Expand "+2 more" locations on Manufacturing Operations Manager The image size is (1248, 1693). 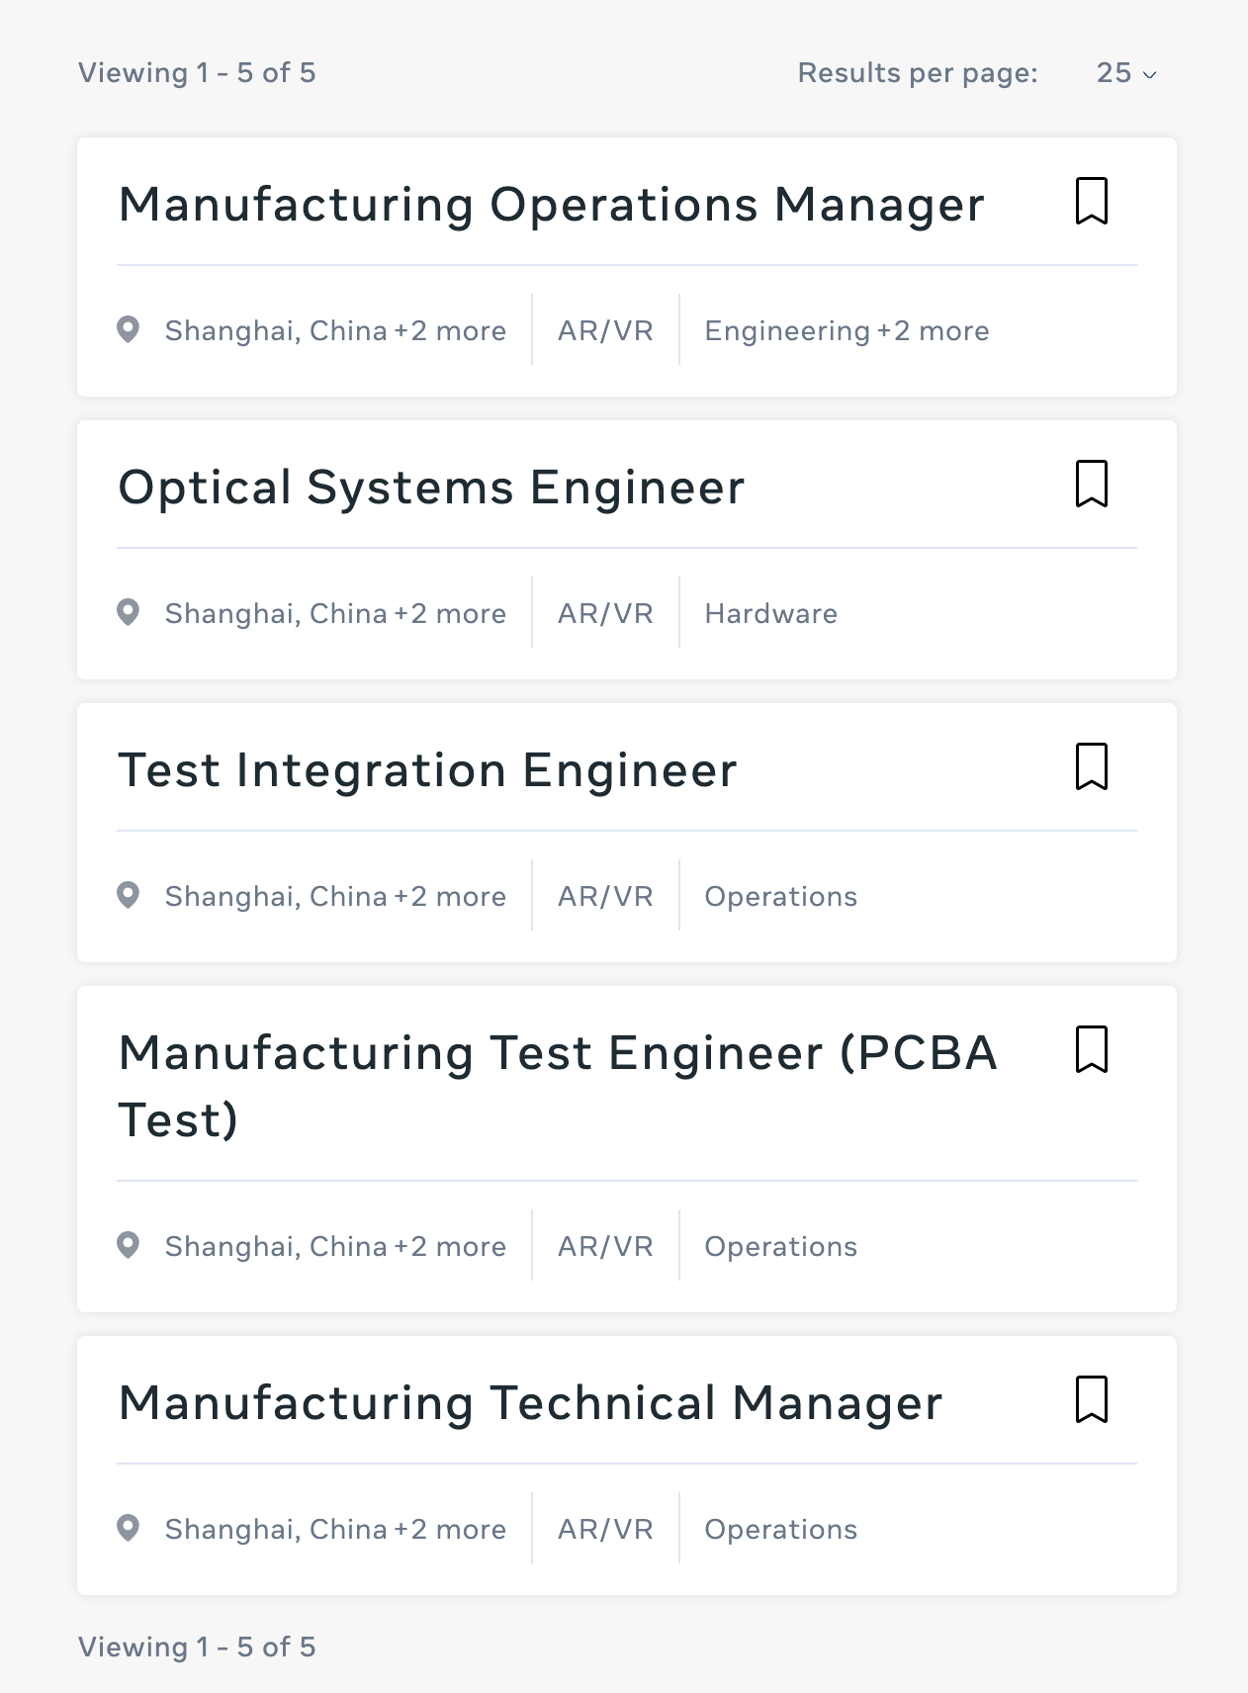point(450,331)
